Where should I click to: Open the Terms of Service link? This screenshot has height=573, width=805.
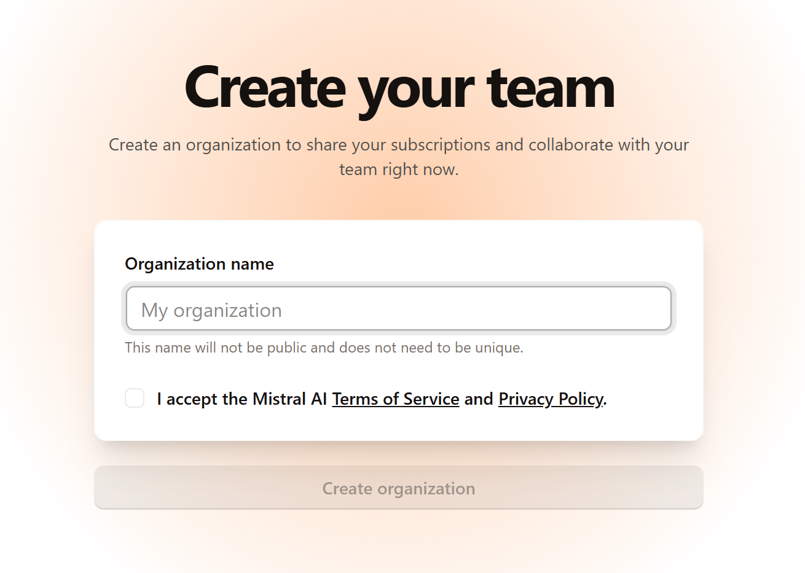[x=396, y=399]
